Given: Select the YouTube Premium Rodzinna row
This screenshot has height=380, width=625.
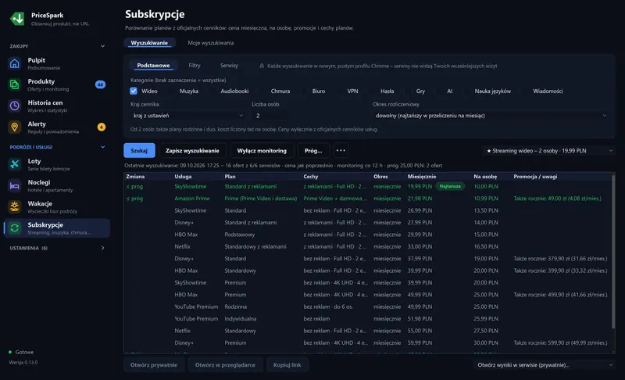Looking at the screenshot, I should tap(367, 307).
